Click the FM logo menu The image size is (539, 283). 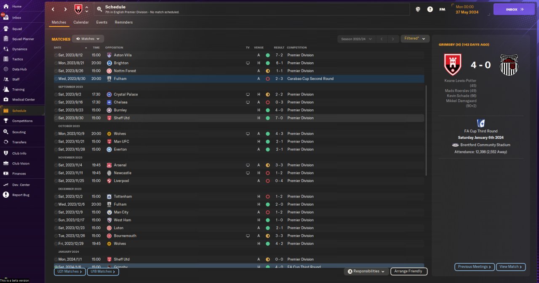tap(442, 9)
